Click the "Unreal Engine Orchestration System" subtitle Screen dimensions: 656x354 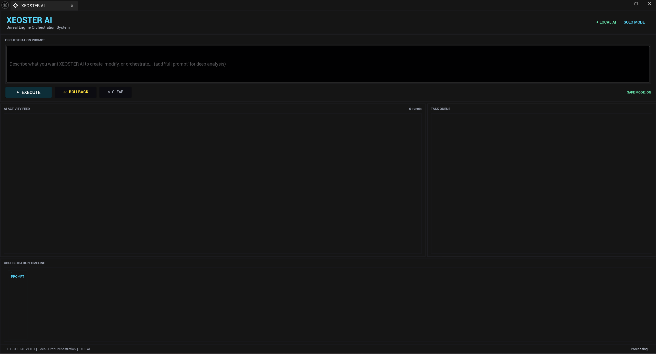tap(38, 27)
